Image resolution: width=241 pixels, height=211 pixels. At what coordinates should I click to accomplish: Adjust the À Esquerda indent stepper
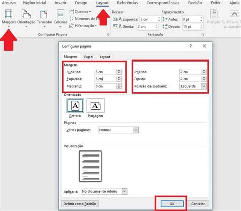coord(159,19)
